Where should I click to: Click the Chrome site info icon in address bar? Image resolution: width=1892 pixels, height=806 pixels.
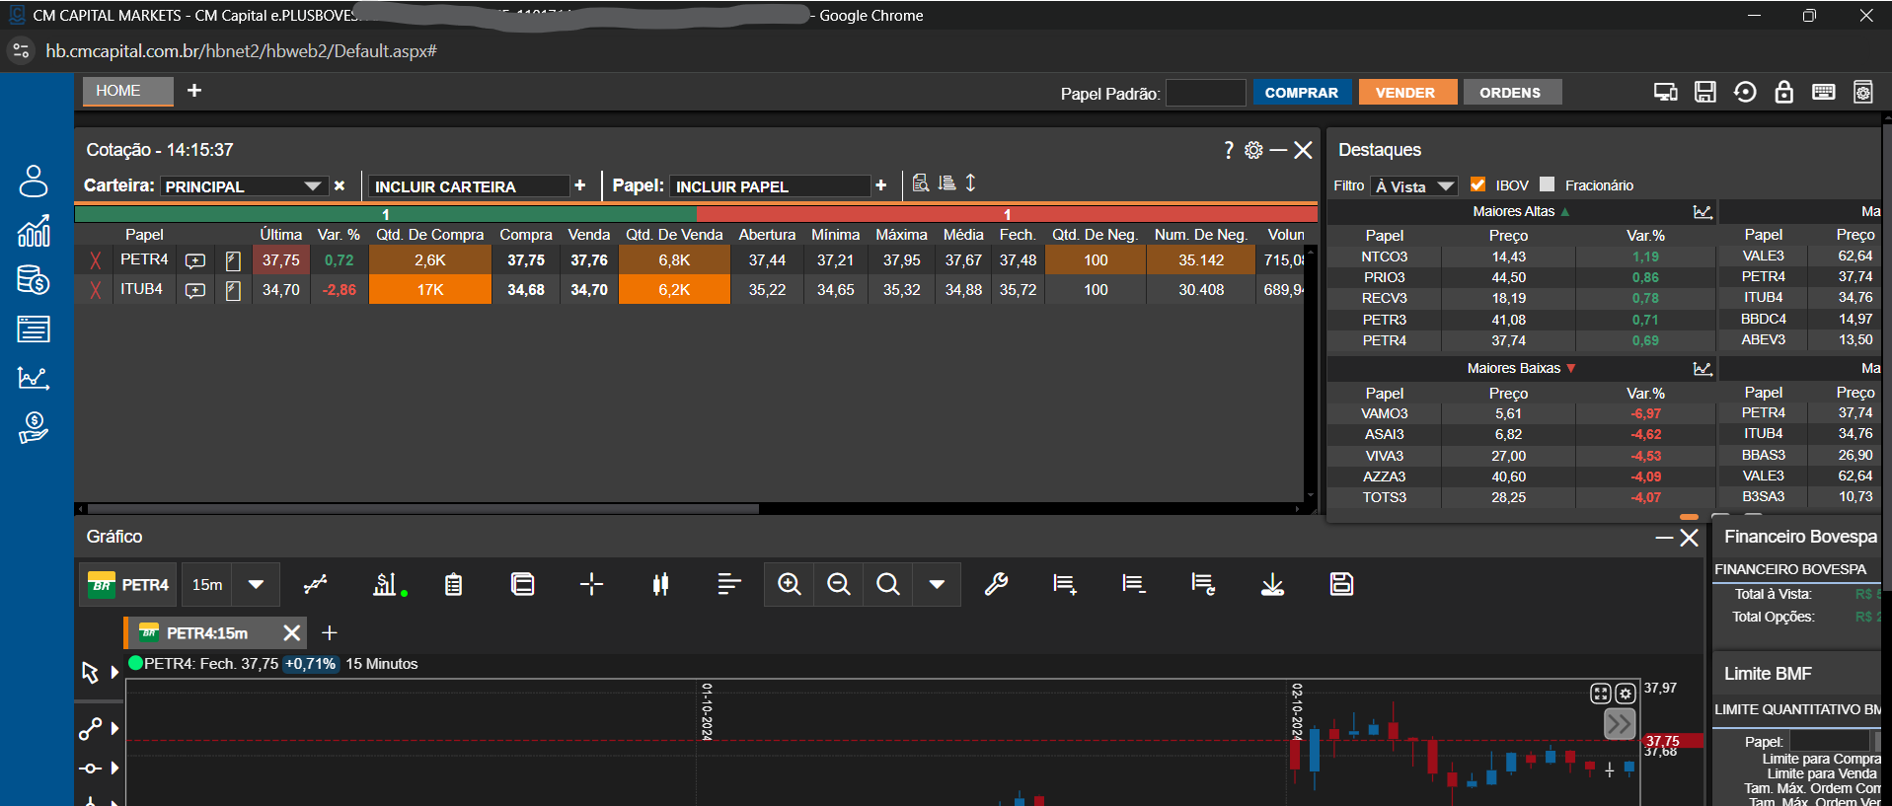(21, 51)
